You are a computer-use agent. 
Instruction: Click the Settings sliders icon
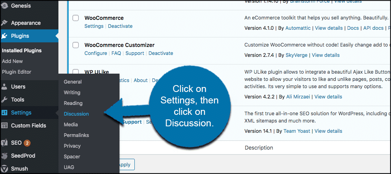pos(4,113)
